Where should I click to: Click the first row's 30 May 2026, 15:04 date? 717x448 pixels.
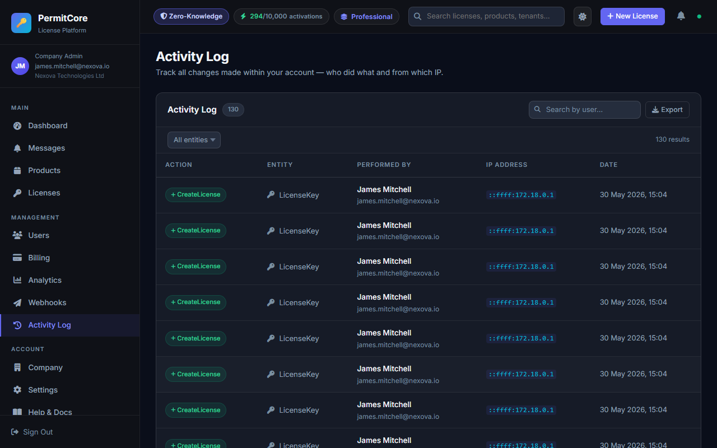634,195
